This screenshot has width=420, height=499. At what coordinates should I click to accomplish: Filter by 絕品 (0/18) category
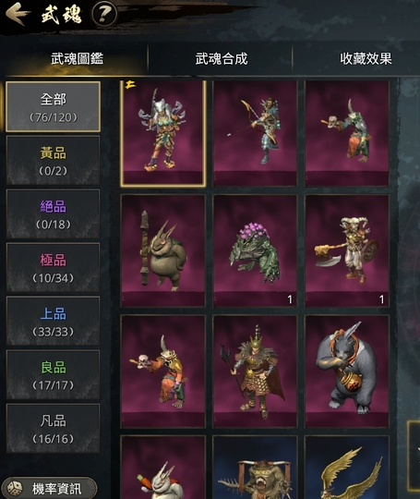(x=54, y=214)
